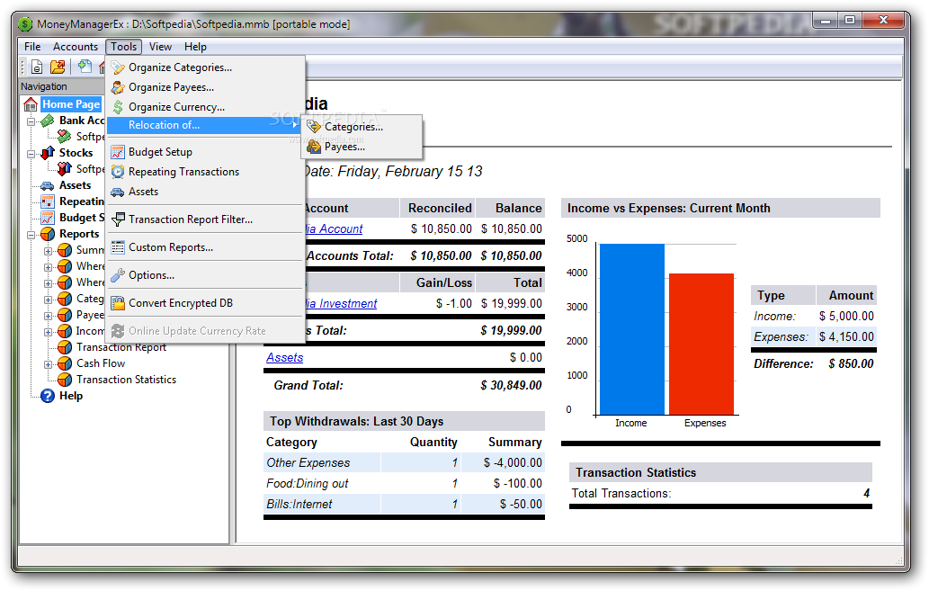The width and height of the screenshot is (929, 591).
Task: Open the View menu
Action: pyautogui.click(x=160, y=46)
